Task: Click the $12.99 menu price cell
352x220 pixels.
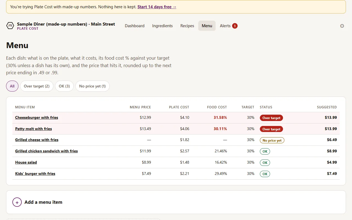Action: click(x=145, y=117)
